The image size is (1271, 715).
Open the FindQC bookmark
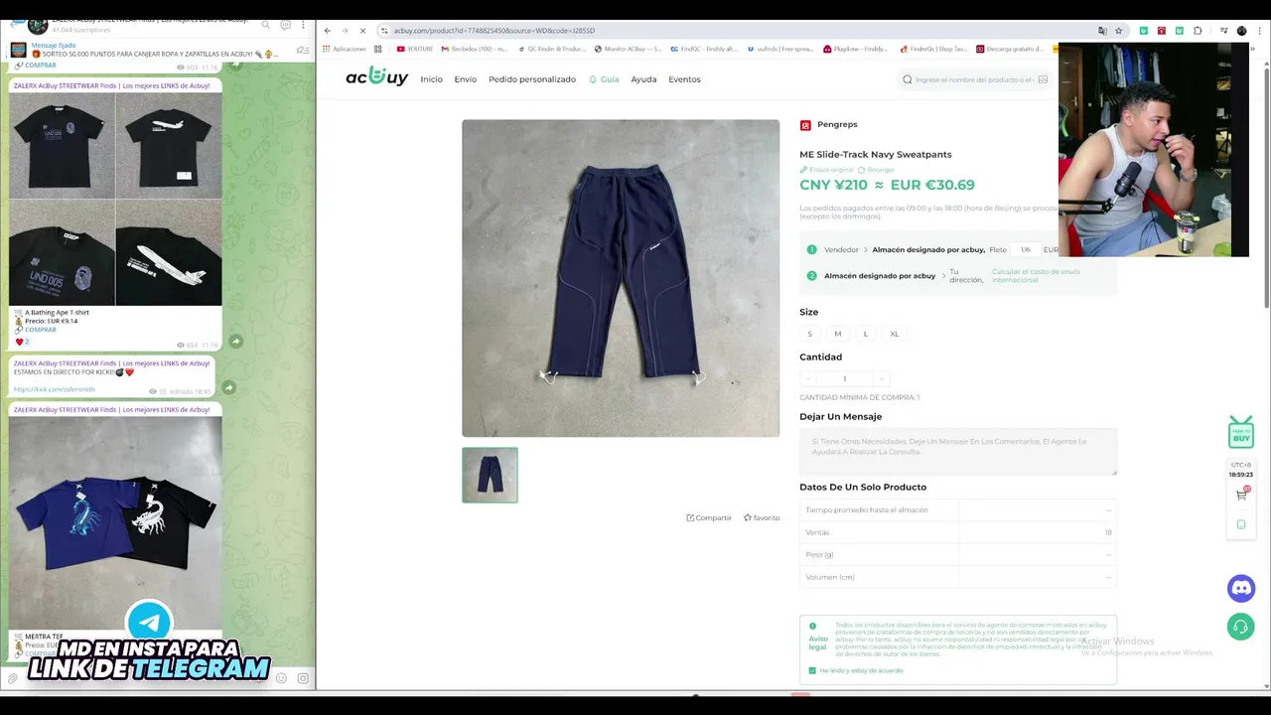[704, 49]
